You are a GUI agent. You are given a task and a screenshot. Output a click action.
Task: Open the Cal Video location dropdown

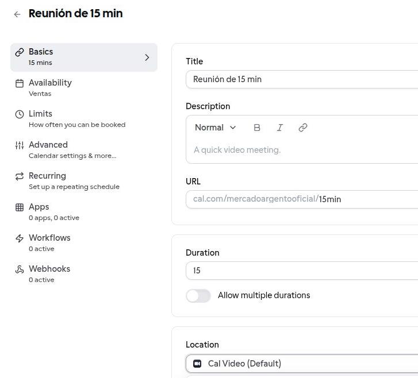[x=302, y=364]
